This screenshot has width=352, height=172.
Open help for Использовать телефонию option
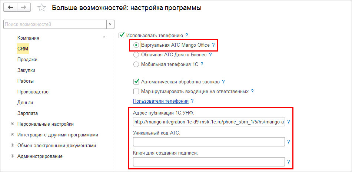[x=187, y=35]
